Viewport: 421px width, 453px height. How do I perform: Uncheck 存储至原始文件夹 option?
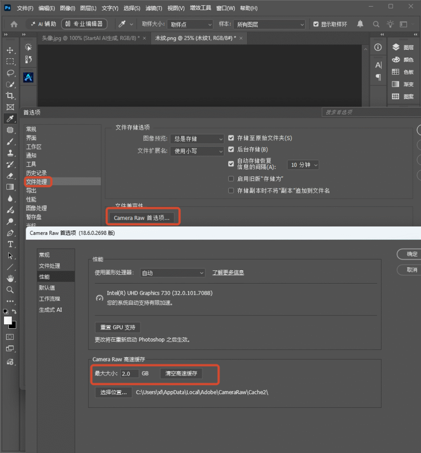tap(231, 138)
